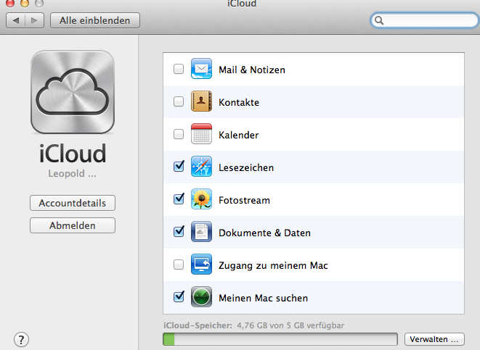Click the Kontakte address book icon
The image size is (480, 350).
[x=201, y=101]
